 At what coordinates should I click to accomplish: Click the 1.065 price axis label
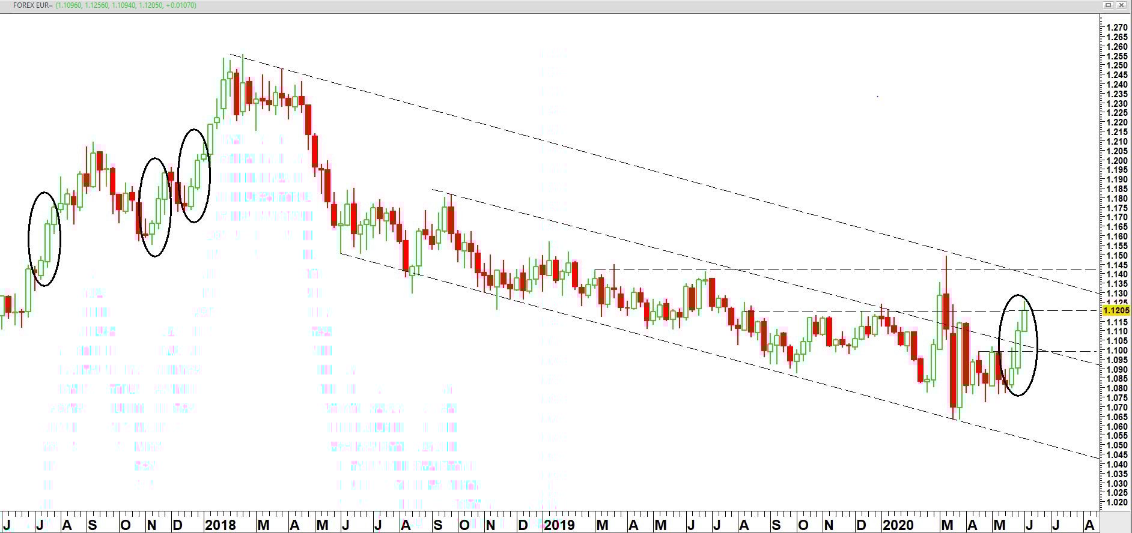1117,417
